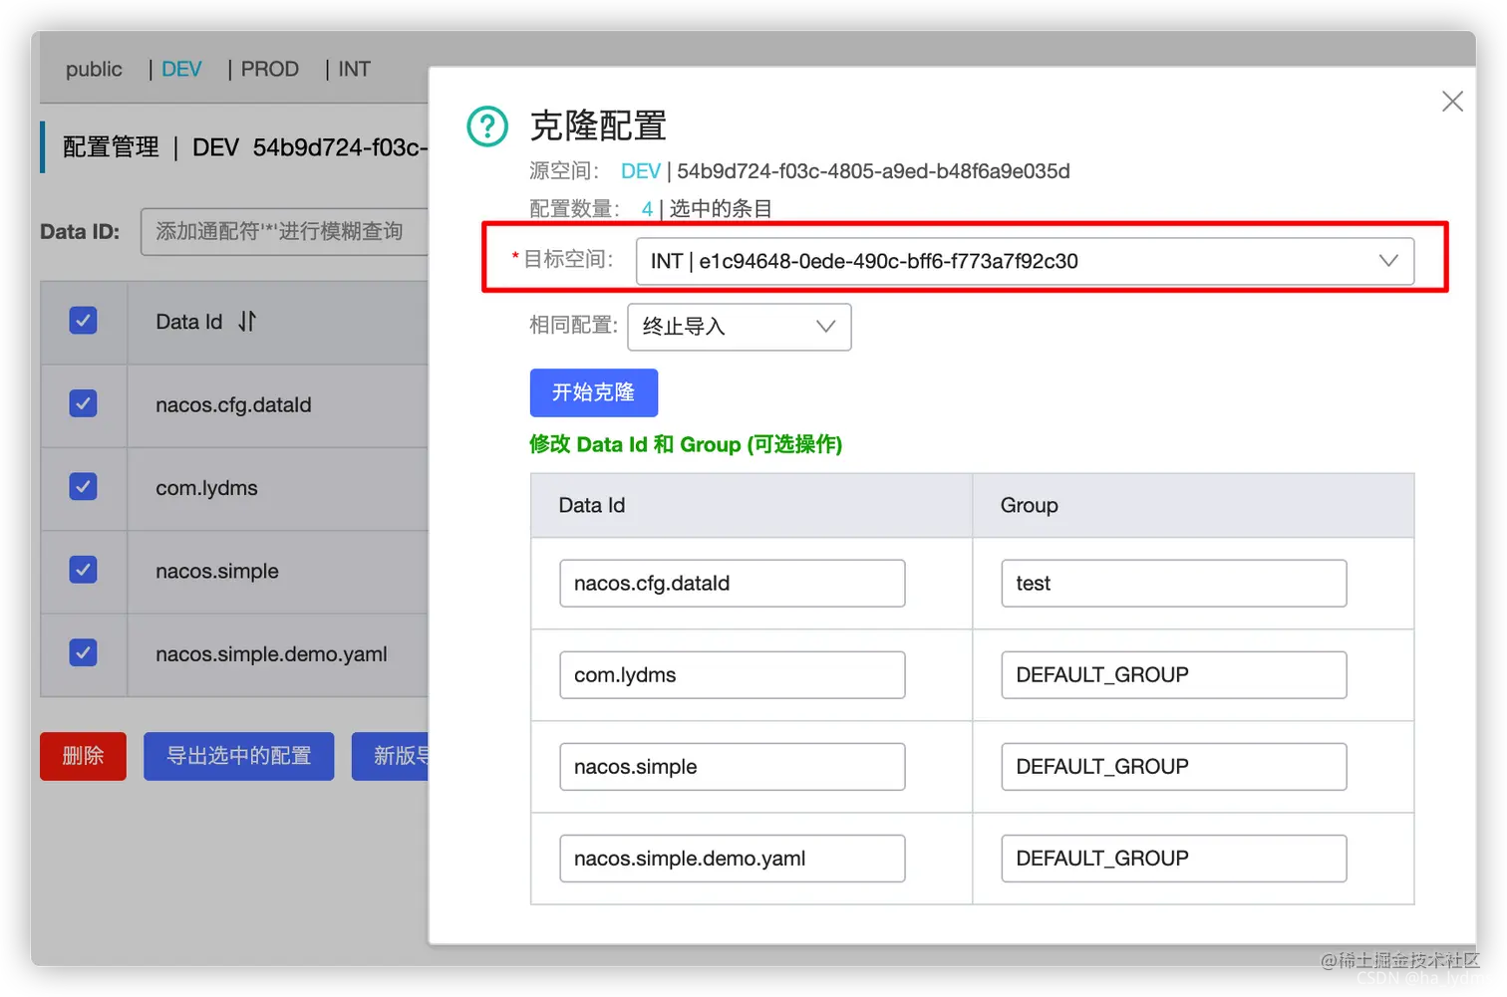Switch to the PROD namespace tab
Viewport: 1507px width, 997px height.
pos(268,69)
